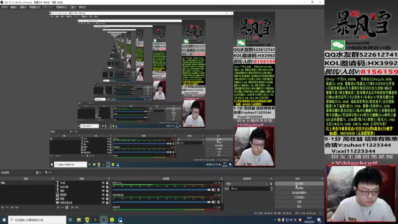Open the Windows Start menu

coord(4,220)
